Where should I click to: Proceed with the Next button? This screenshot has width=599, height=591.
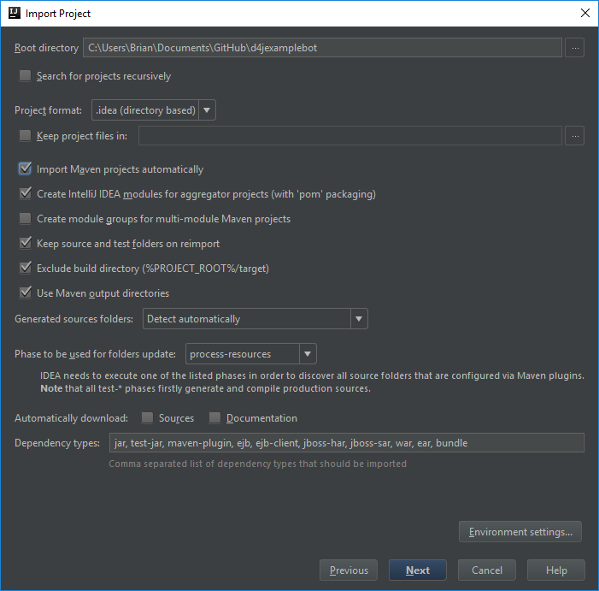pos(418,570)
